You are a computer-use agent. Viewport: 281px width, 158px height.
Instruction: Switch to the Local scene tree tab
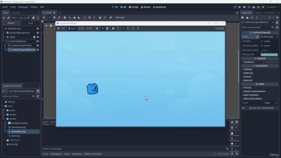30,23
